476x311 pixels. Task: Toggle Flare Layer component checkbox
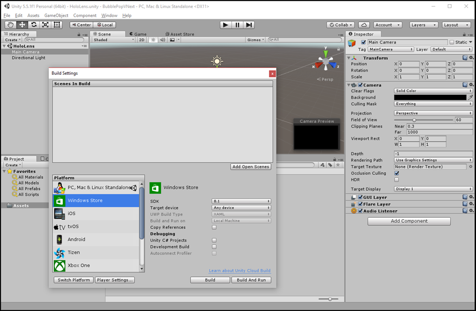pyautogui.click(x=360, y=204)
